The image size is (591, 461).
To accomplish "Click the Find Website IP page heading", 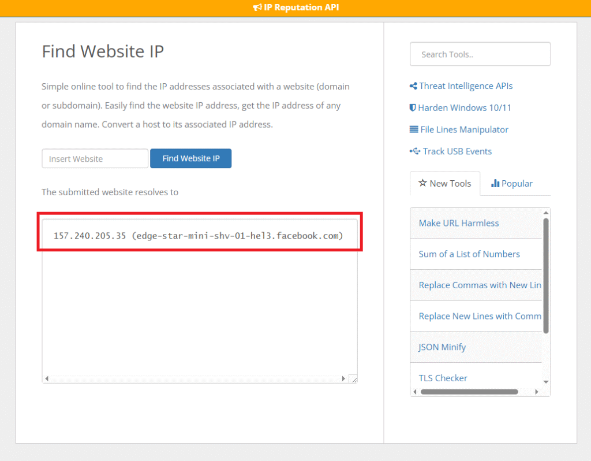I will [x=103, y=51].
